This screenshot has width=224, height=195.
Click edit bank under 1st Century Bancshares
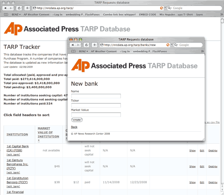point(13,173)
